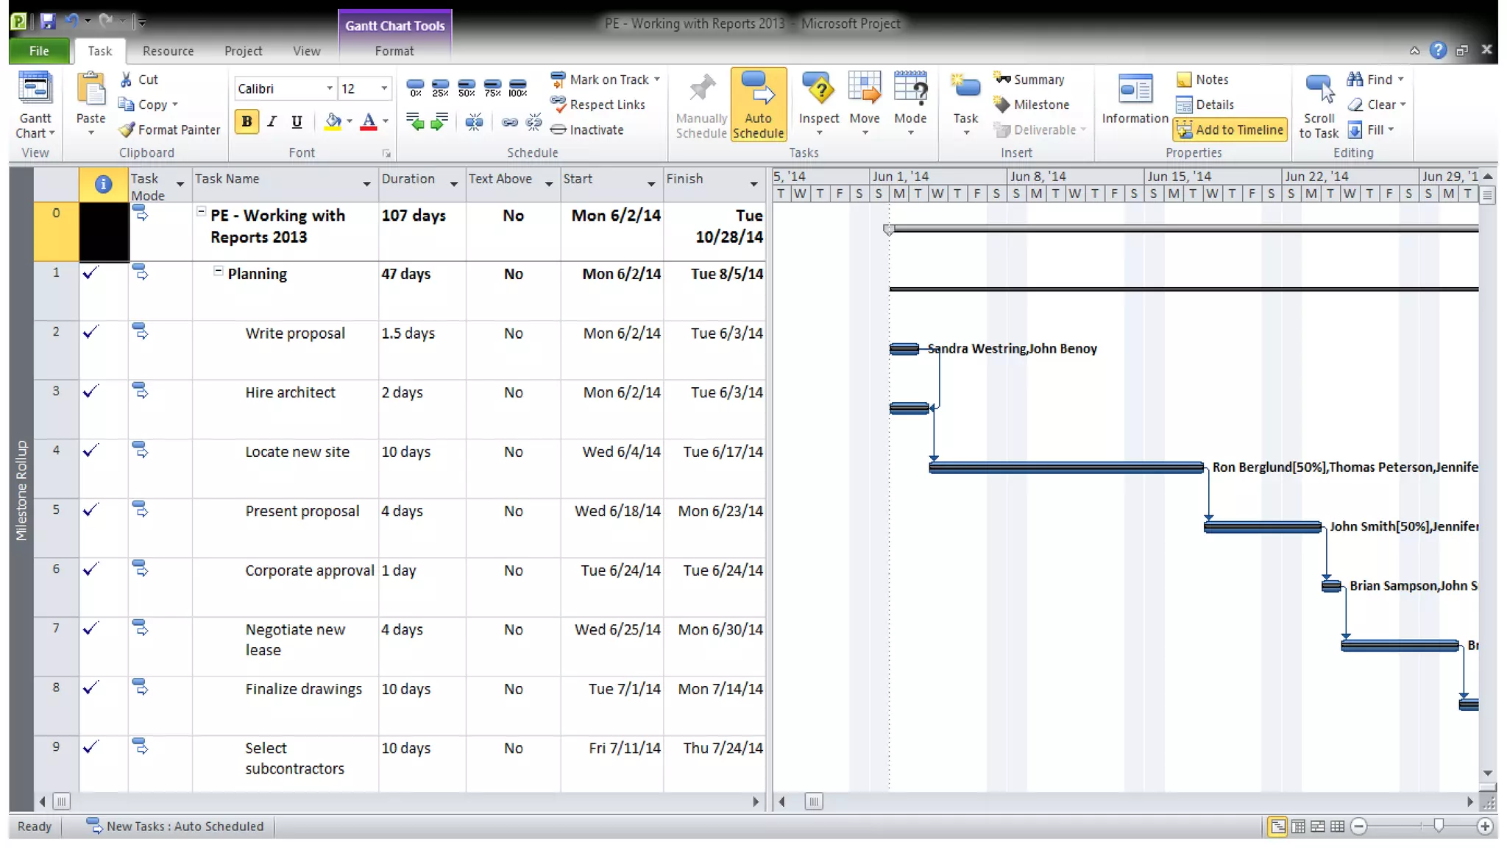Open the File tab
This screenshot has width=1507, height=848.
tap(39, 51)
